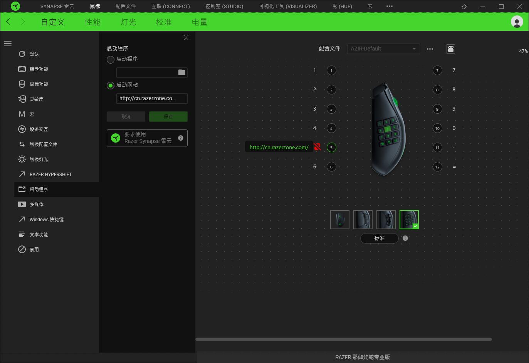Click the horizontal scrollbar at the bottom
The width and height of the screenshot is (529, 363).
(x=343, y=339)
